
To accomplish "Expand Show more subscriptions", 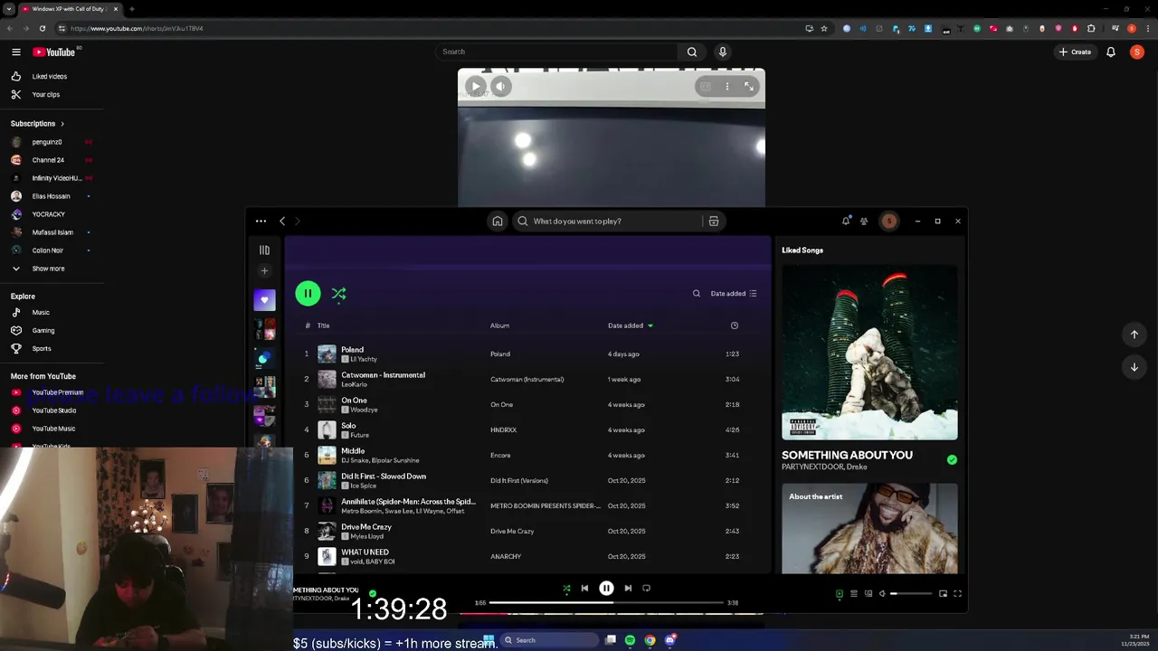I will click(50, 269).
